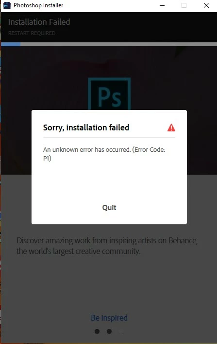Select the first carousel dot
Viewport: 217px width, 344px height.
pos(97,331)
